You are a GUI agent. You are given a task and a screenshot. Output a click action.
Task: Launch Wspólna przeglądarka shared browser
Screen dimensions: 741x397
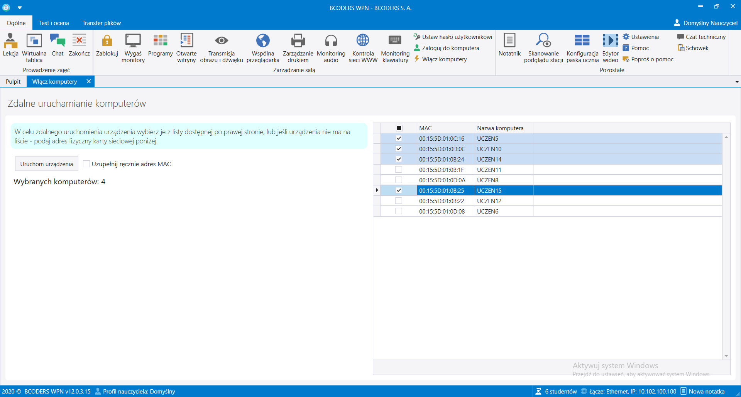(x=263, y=48)
